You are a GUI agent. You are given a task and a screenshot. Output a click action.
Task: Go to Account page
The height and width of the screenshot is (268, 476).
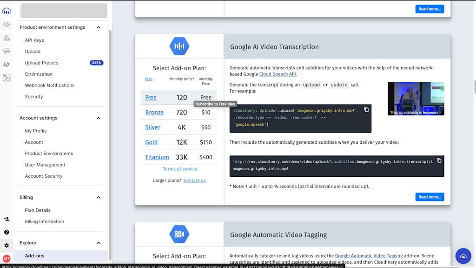34,142
